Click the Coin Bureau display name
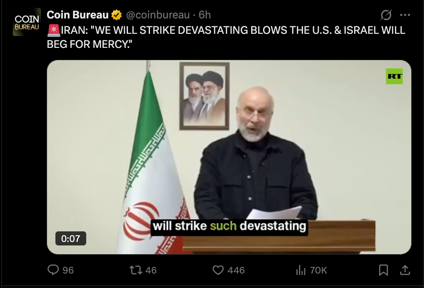424x288 pixels. (x=77, y=15)
